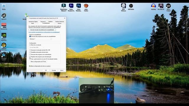Open the Windows 7 compatibility mode dropdown
189x106 pixels.
point(40,39)
